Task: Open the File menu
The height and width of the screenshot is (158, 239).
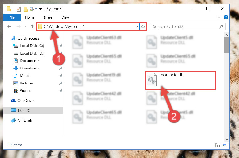Action: click(12, 17)
